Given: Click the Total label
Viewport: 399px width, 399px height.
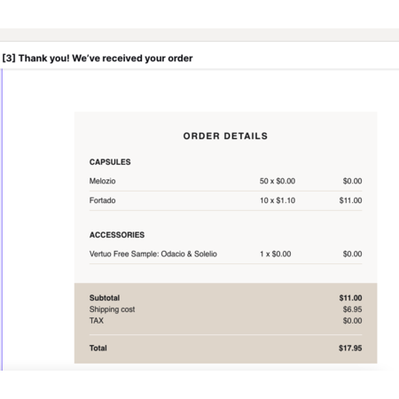Looking at the screenshot, I should tap(98, 348).
